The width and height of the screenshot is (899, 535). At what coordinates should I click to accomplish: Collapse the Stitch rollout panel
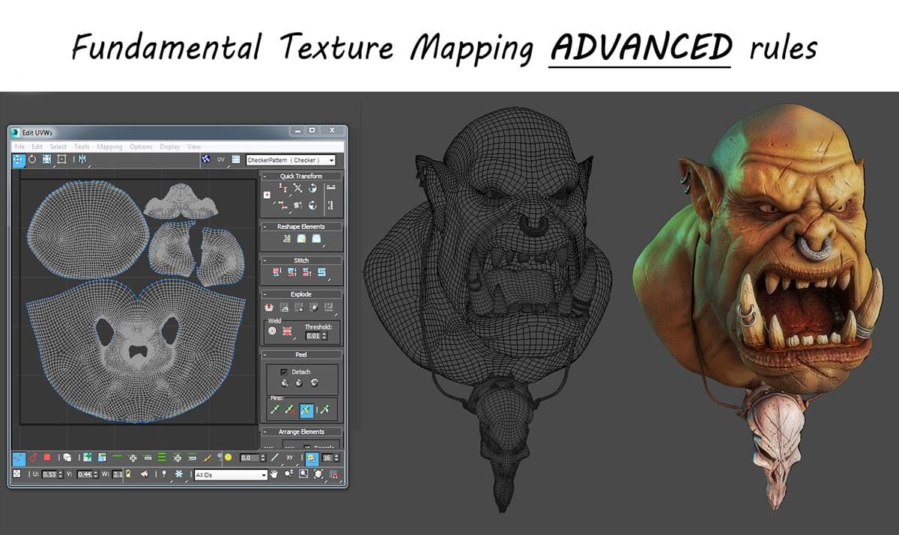[x=265, y=260]
